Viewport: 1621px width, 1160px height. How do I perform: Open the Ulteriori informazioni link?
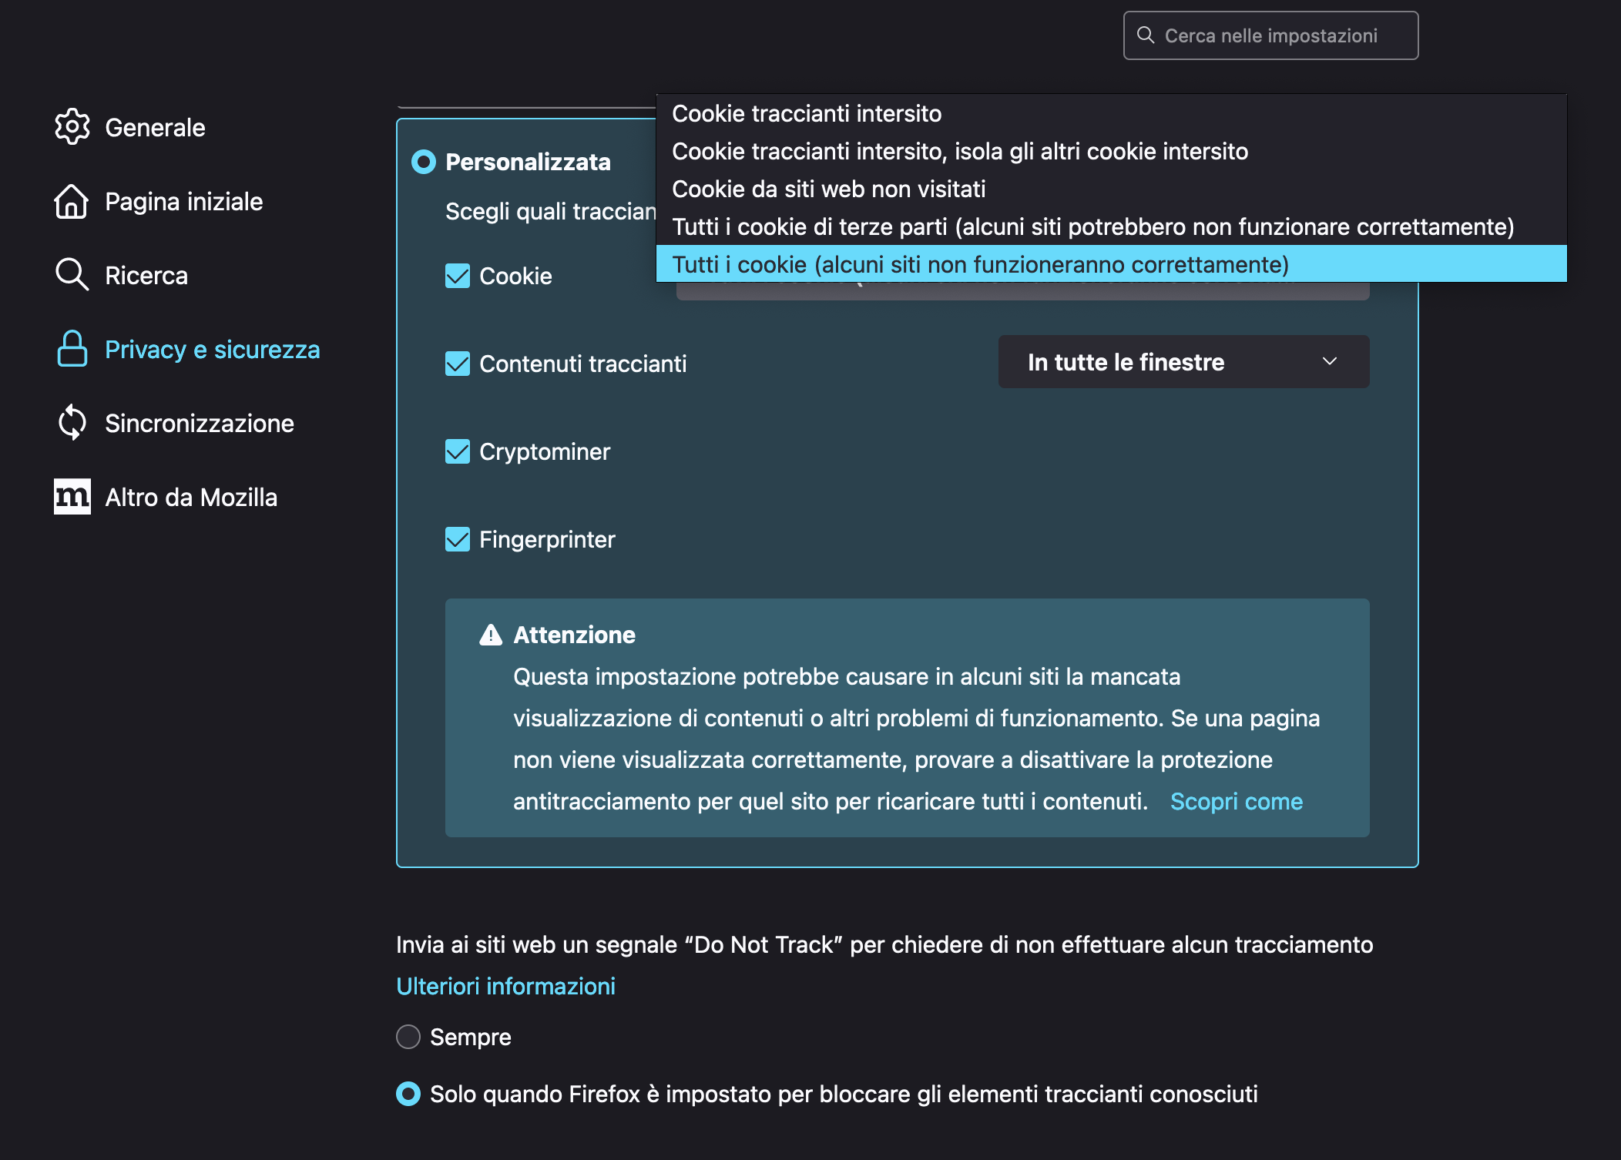(x=505, y=987)
